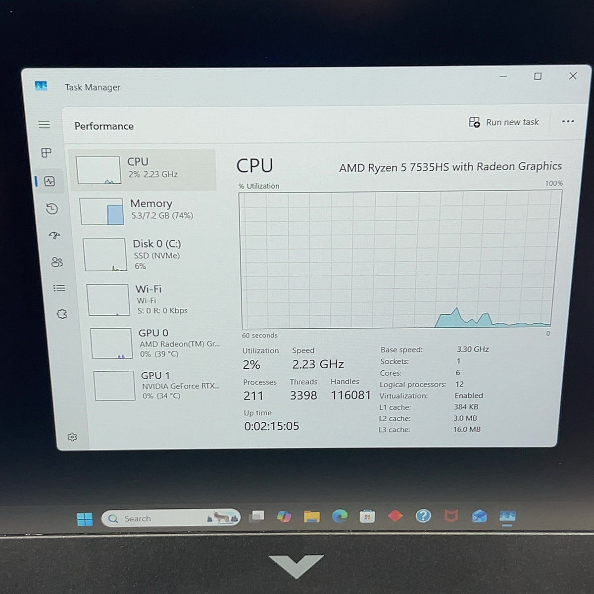
Task: Open the Details page icon
Action: [59, 288]
